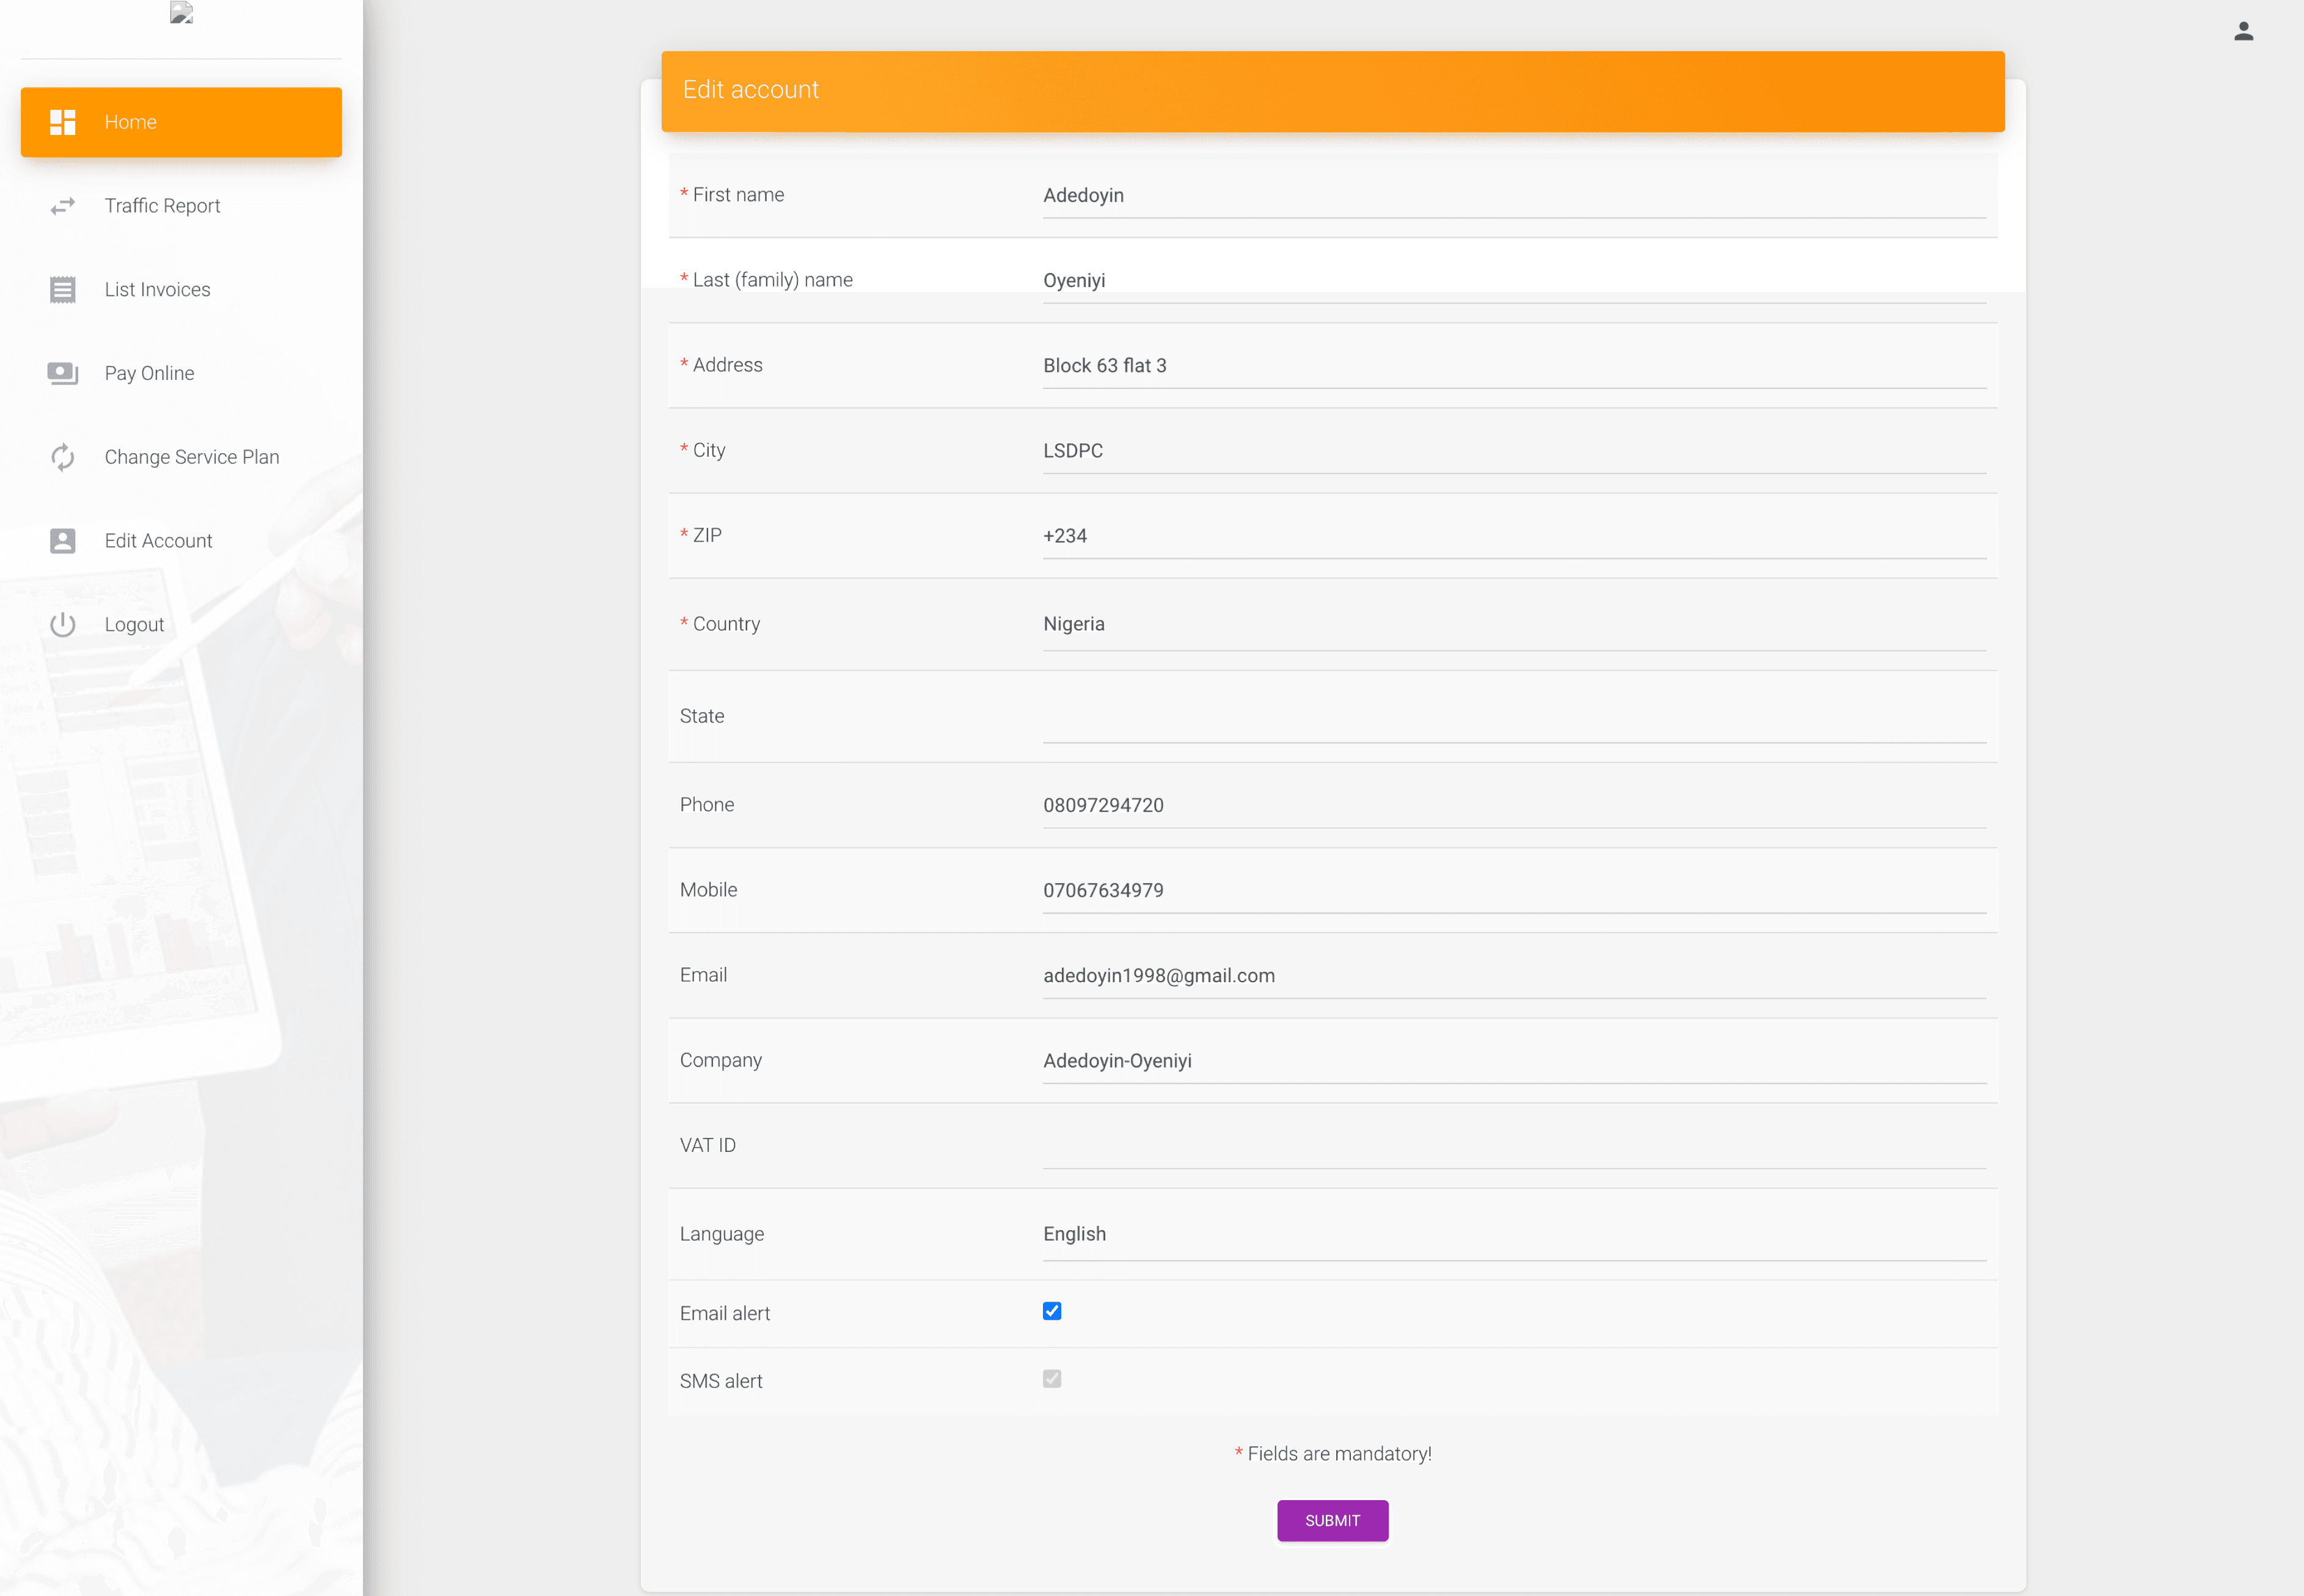This screenshot has height=1596, width=2304.
Task: Toggle the SMS alert checkbox
Action: pos(1051,1379)
